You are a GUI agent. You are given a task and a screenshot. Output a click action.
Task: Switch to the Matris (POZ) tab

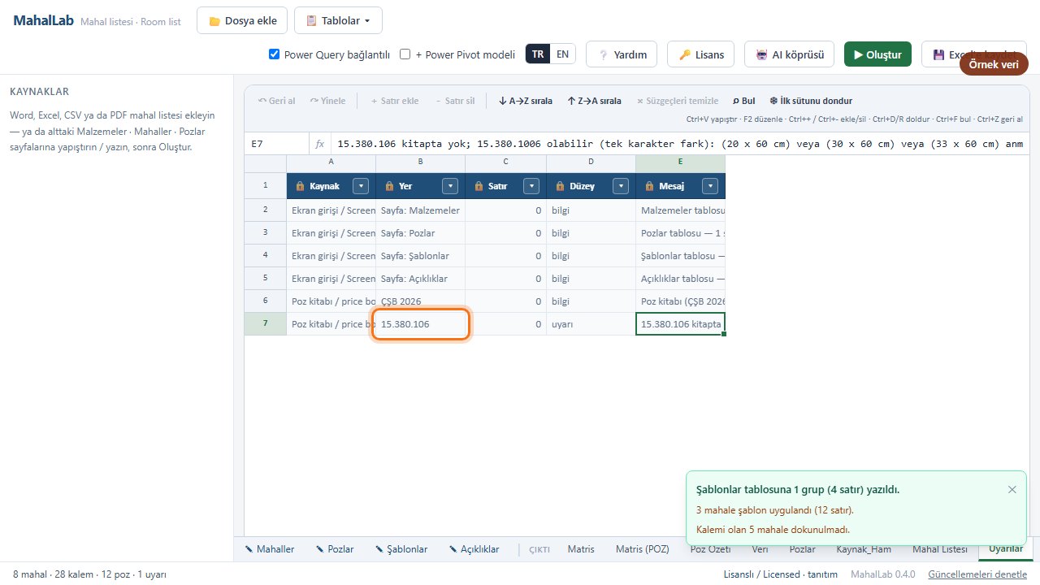(642, 549)
